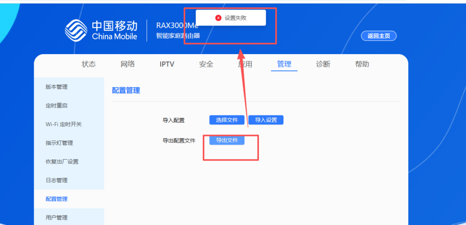Click the 智能家庭路由器 subtitle

[x=178, y=36]
